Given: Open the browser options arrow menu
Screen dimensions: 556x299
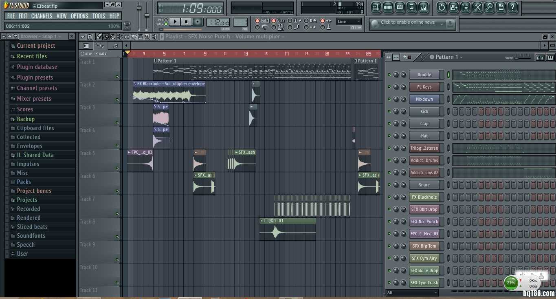Looking at the screenshot, I should [4, 36].
